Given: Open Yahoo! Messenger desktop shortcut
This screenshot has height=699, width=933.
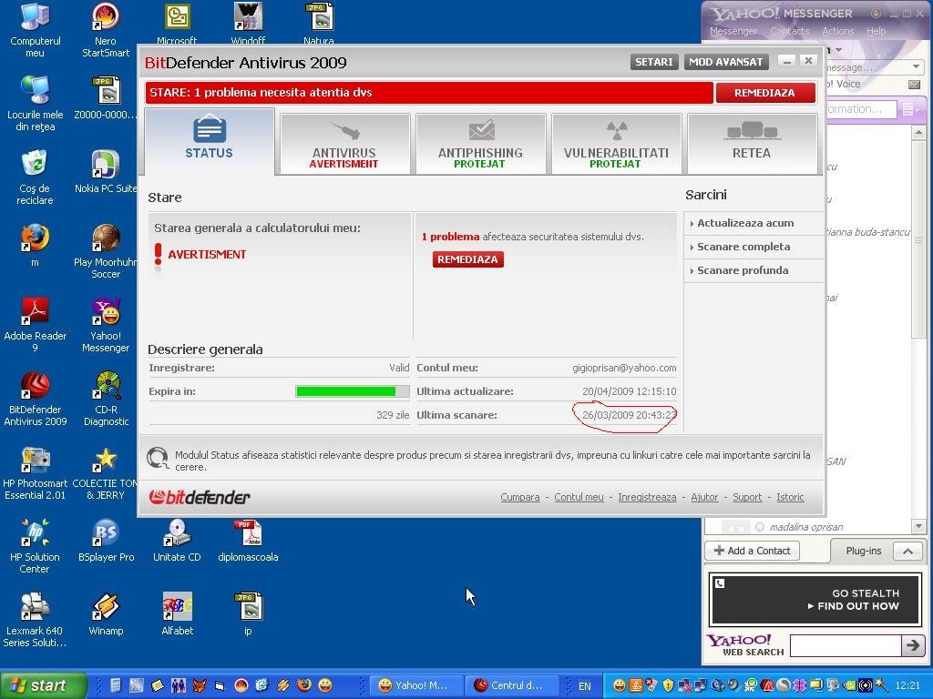Looking at the screenshot, I should click(106, 325).
